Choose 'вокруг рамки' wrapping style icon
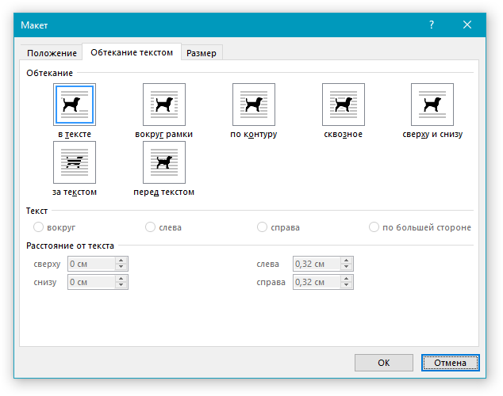Viewport: 503px width, 396px height. (x=164, y=105)
